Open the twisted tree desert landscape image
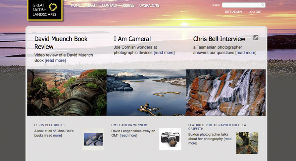 pos(67,92)
